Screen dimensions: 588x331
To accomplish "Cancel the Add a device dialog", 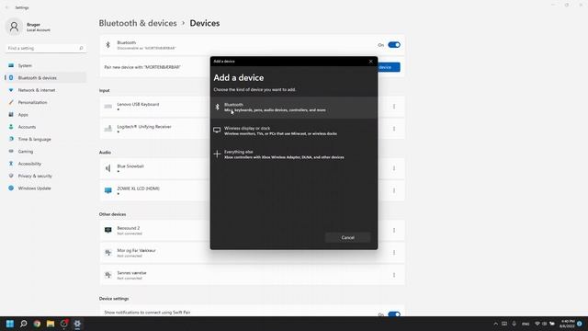I will pyautogui.click(x=347, y=237).
